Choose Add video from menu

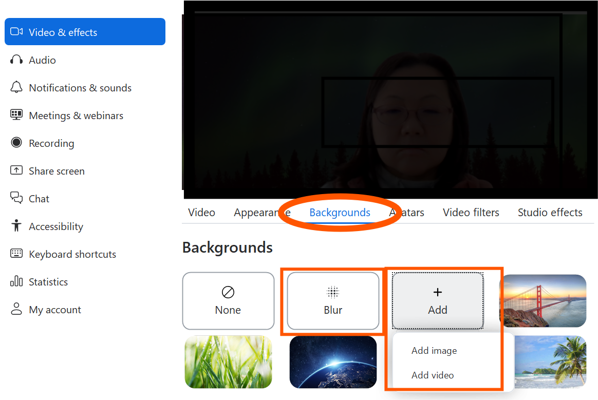(433, 375)
